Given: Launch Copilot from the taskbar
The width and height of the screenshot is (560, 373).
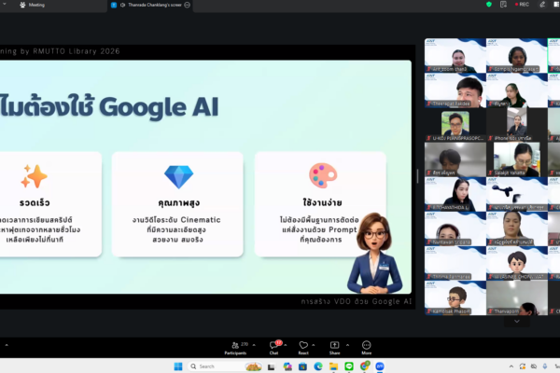Looking at the screenshot, I should pyautogui.click(x=287, y=366).
